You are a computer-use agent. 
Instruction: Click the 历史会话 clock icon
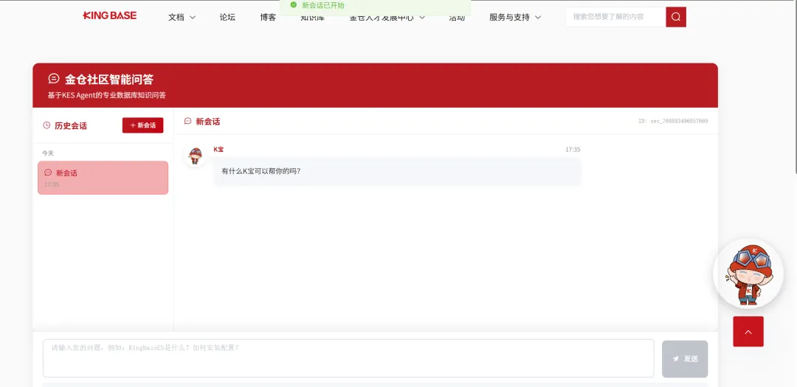click(x=46, y=125)
